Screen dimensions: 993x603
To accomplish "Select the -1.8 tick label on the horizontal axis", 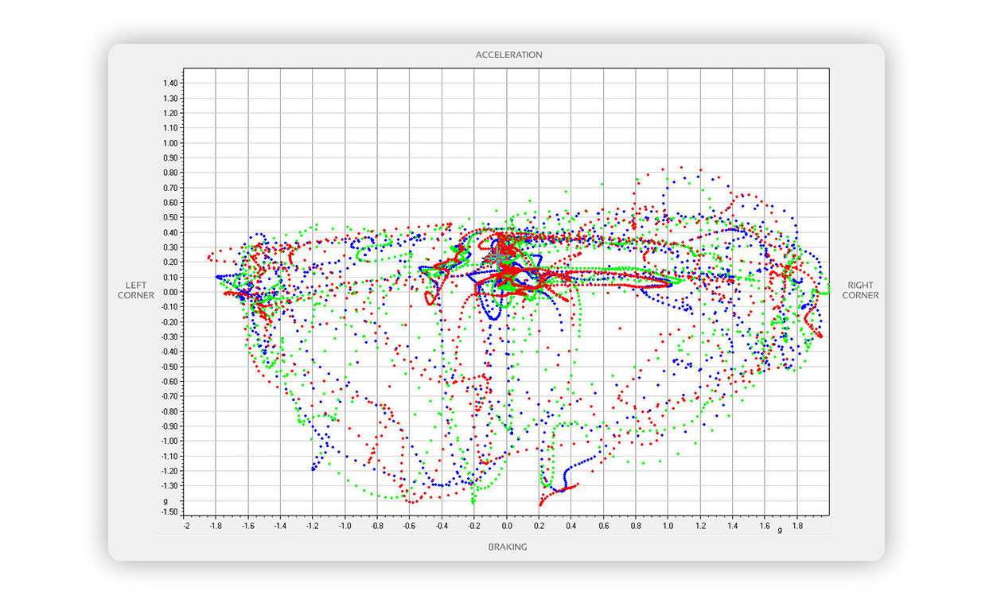I will (216, 526).
